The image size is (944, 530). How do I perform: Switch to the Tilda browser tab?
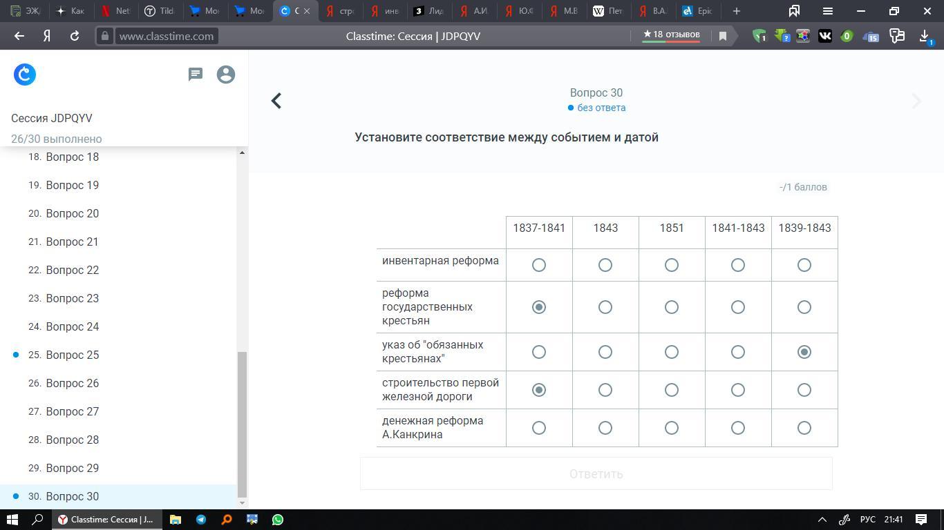coord(159,11)
